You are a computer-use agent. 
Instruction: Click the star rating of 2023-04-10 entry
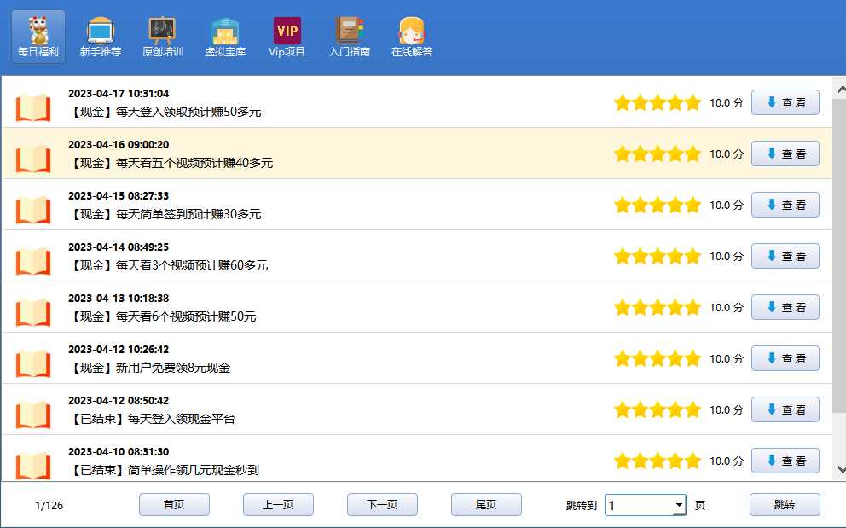pos(658,461)
